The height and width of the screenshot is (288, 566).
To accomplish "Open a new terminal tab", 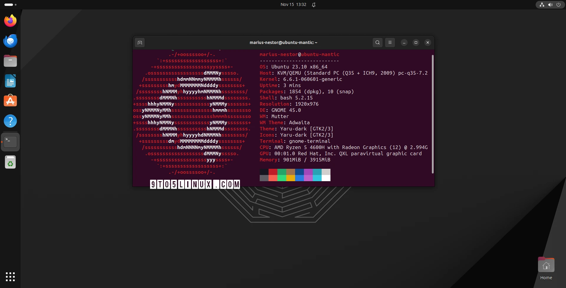I will pos(140,42).
